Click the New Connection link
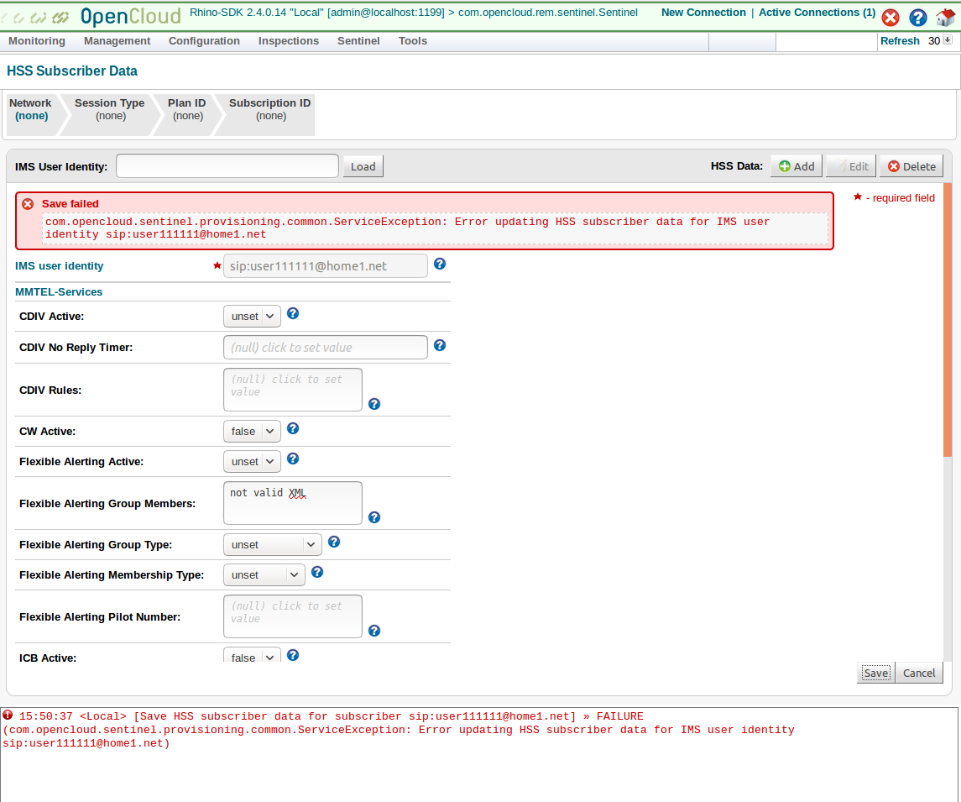Image resolution: width=961 pixels, height=802 pixels. (703, 13)
